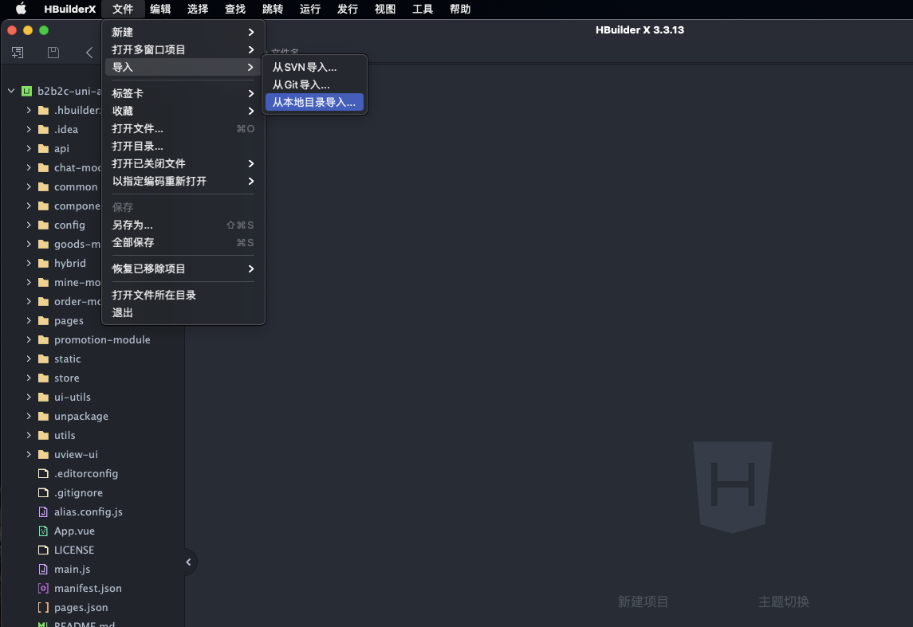Screen dimensions: 913x627
Task: Open the 打开多窗口项目 submenu
Action: [183, 49]
